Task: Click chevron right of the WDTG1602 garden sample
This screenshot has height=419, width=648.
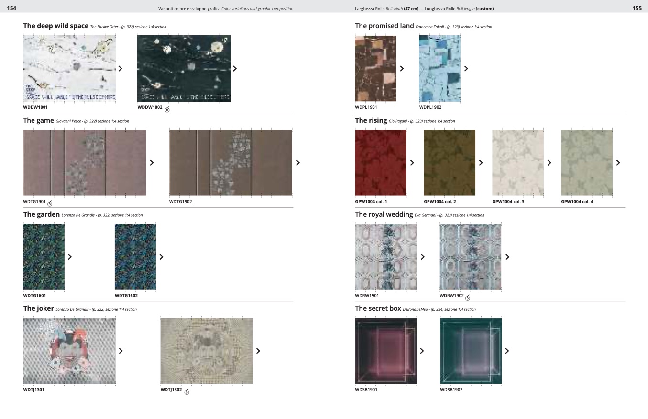Action: (x=161, y=257)
